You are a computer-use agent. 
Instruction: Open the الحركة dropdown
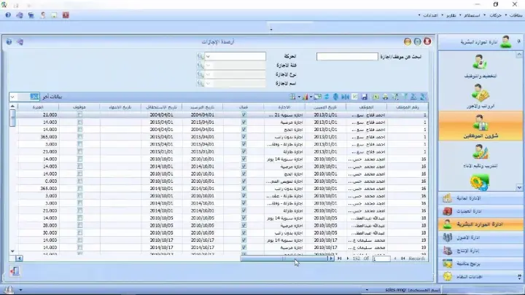tap(208, 57)
